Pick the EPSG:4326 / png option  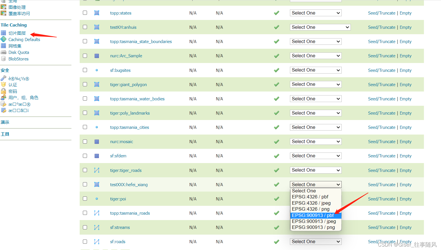tap(310, 209)
